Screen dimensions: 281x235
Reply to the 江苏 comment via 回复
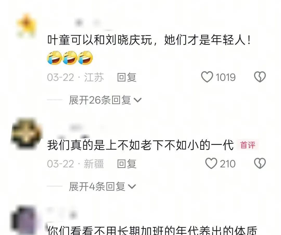click(x=127, y=77)
